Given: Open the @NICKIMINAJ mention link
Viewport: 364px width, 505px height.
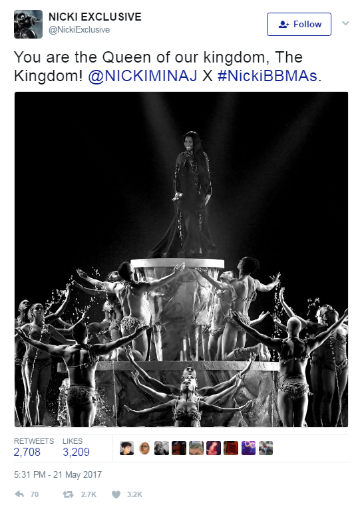Looking at the screenshot, I should point(142,76).
